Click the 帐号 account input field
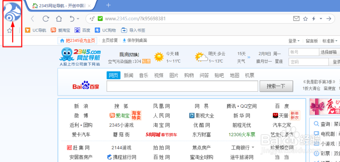The image size is (340, 162). [x=304, y=52]
